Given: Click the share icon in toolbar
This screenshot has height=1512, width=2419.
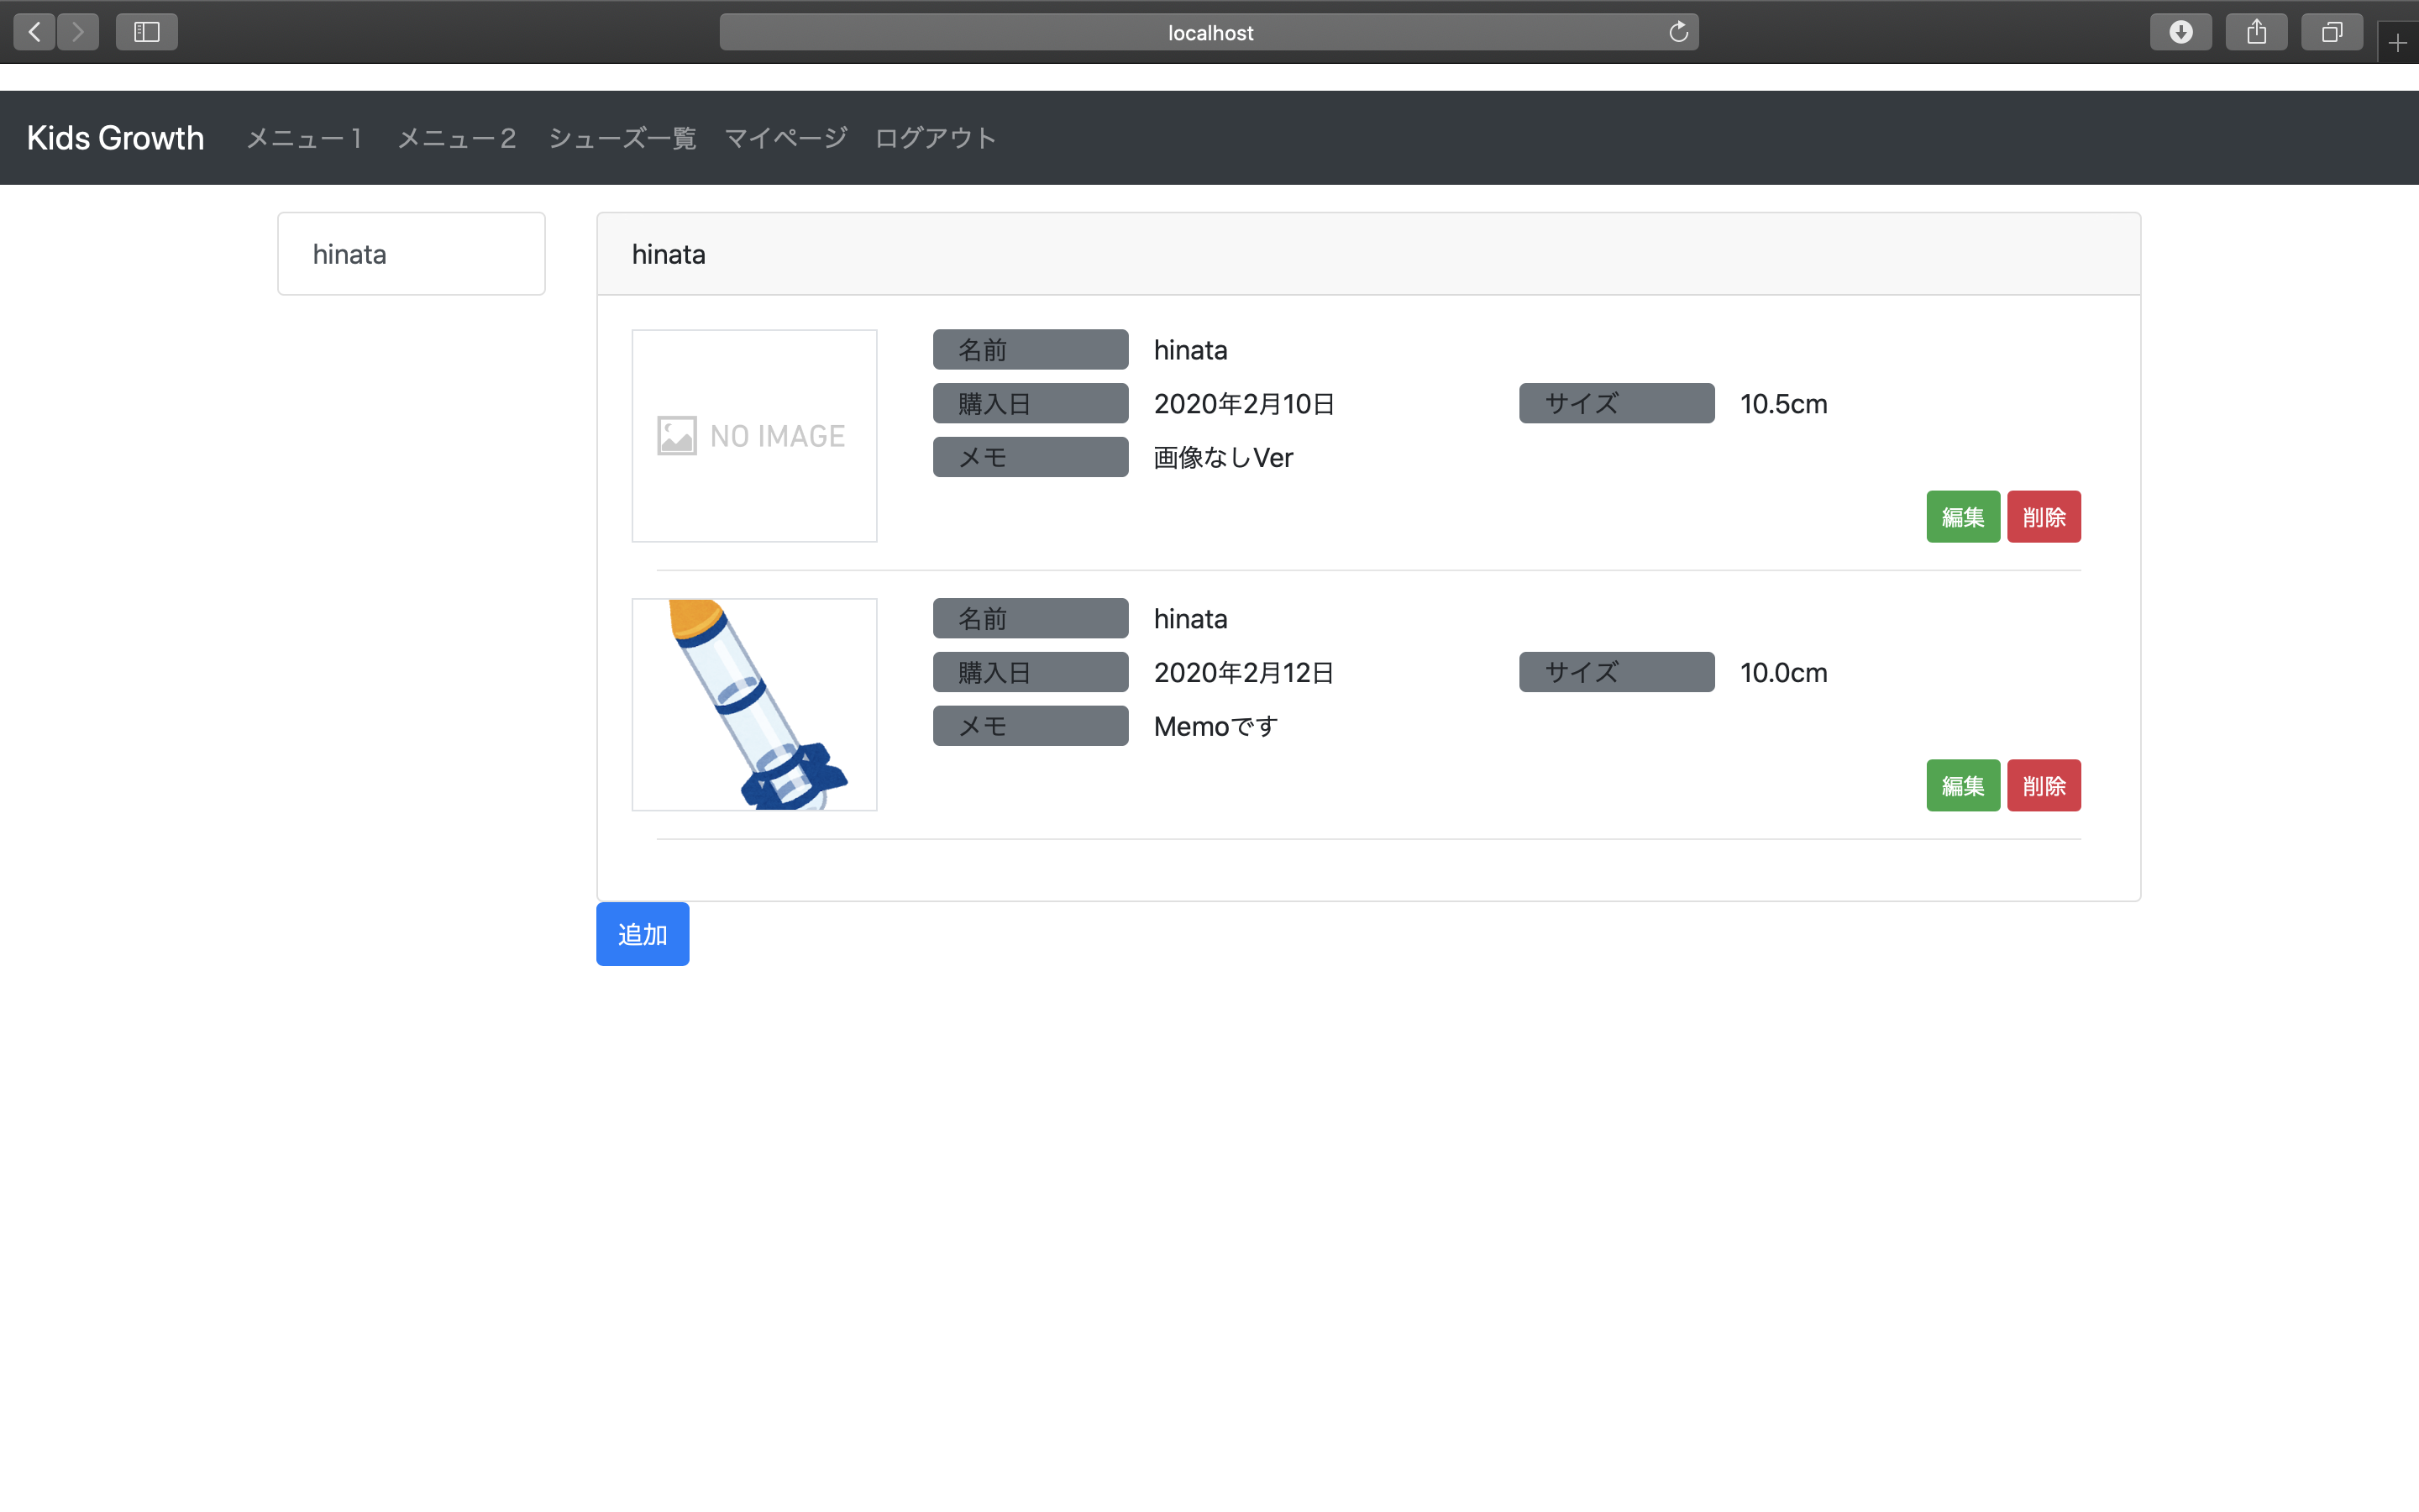Looking at the screenshot, I should tap(2256, 32).
